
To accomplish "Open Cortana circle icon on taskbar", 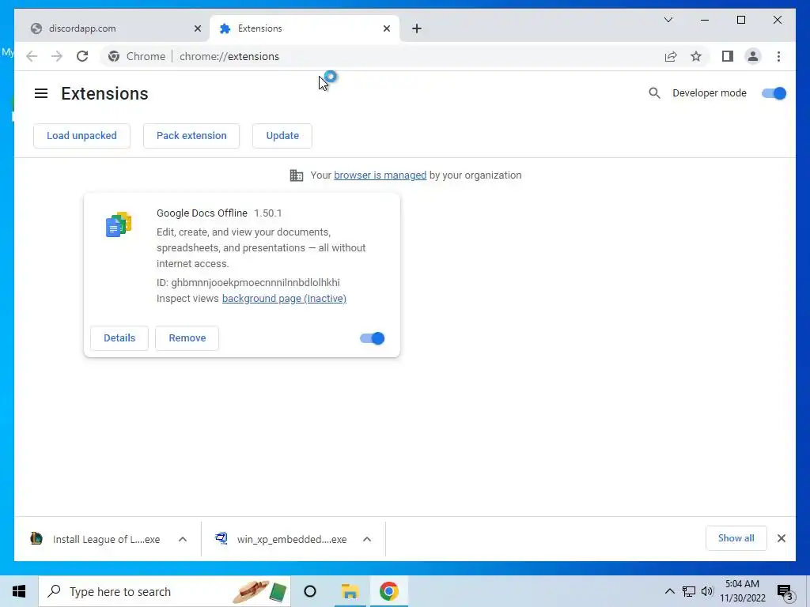I will click(x=310, y=591).
